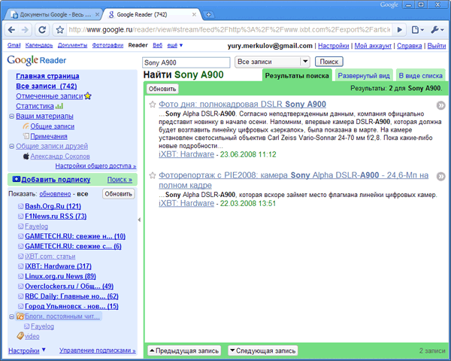Click the Поиск search button

(x=329, y=62)
